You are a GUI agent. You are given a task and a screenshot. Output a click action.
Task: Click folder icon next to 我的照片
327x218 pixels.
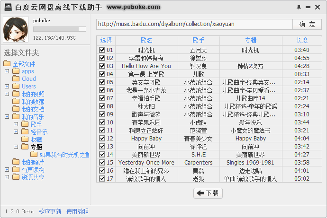click(x=16, y=162)
